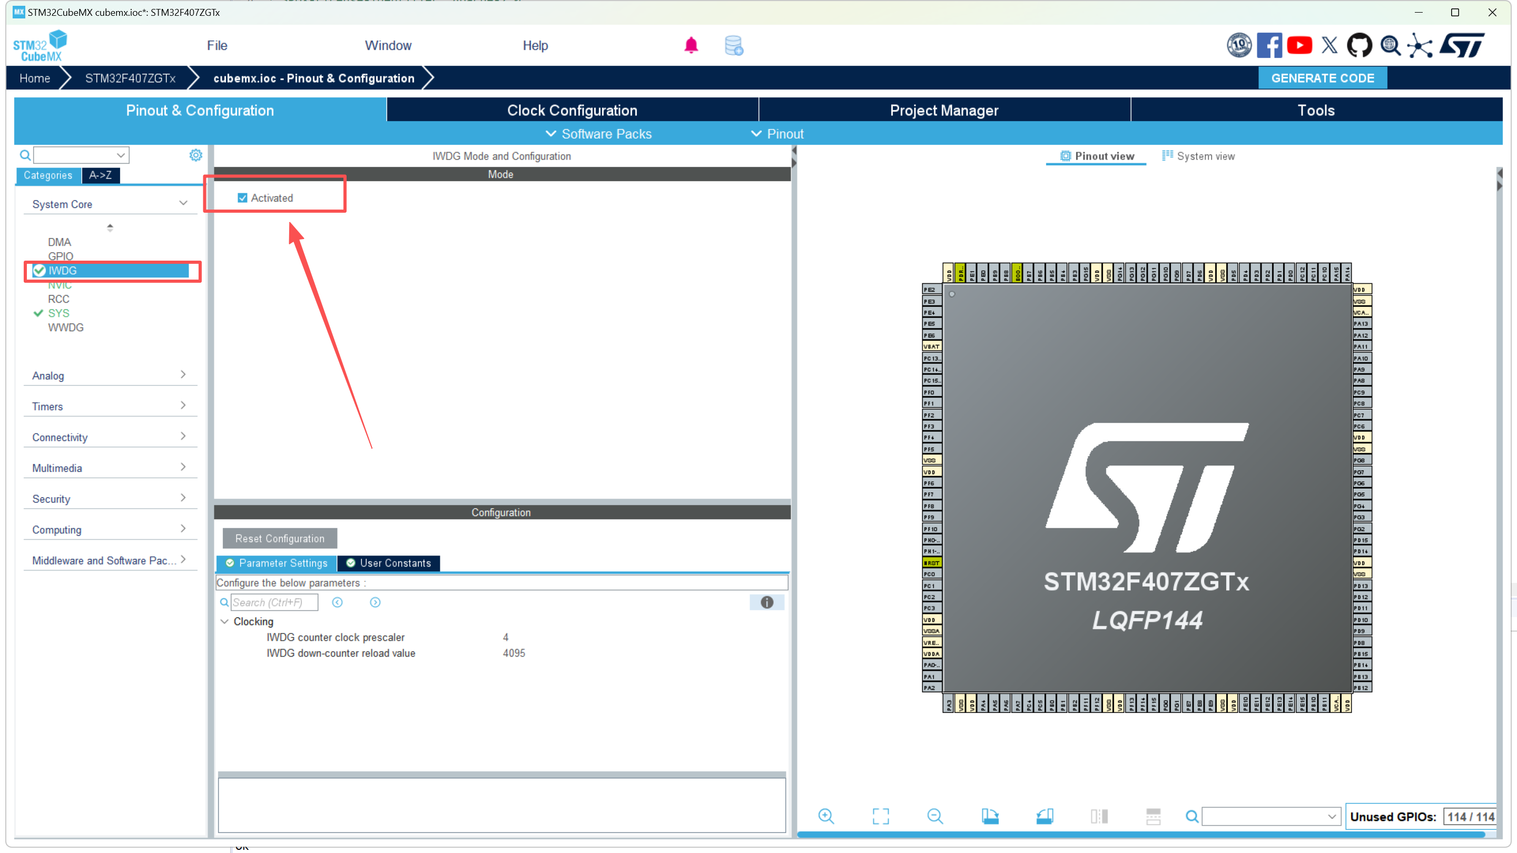
Task: Switch to Clock Configuration tab
Action: [x=573, y=110]
